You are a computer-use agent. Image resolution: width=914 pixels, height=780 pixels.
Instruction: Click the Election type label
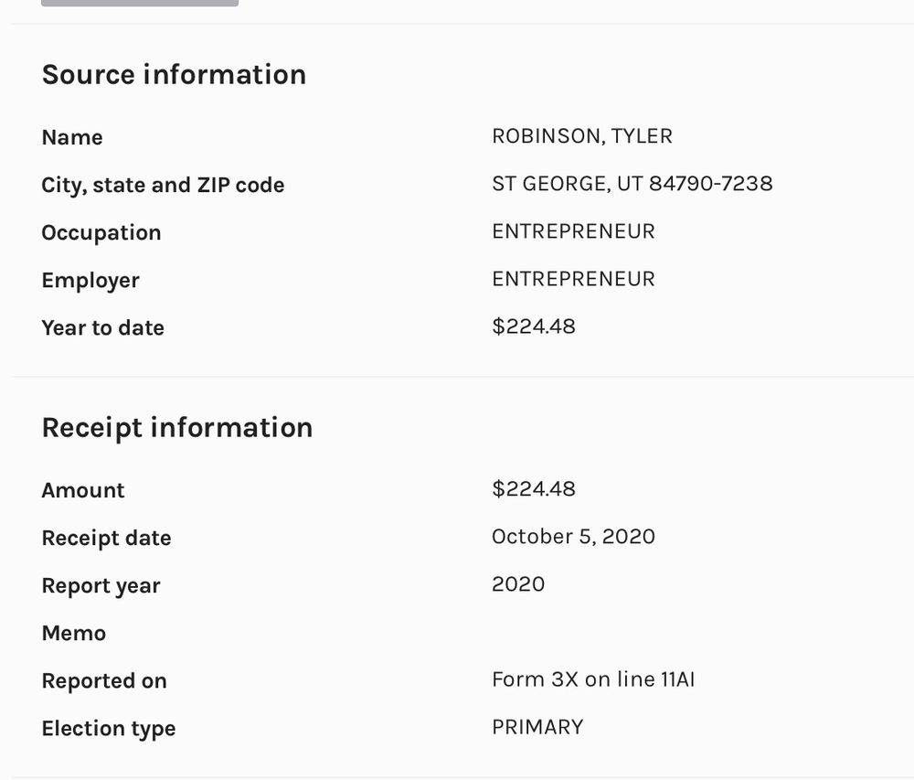(108, 728)
